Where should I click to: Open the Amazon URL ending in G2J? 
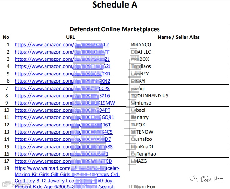[62, 66]
